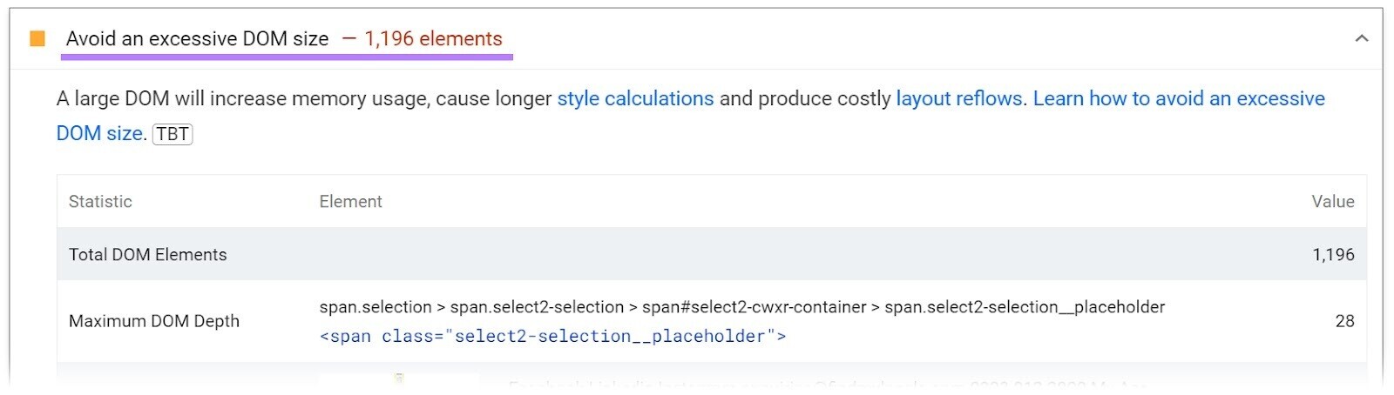Viewport: 1394px width, 395px height.
Task: Click the partially visible thumbnail at bottom
Action: (398, 380)
